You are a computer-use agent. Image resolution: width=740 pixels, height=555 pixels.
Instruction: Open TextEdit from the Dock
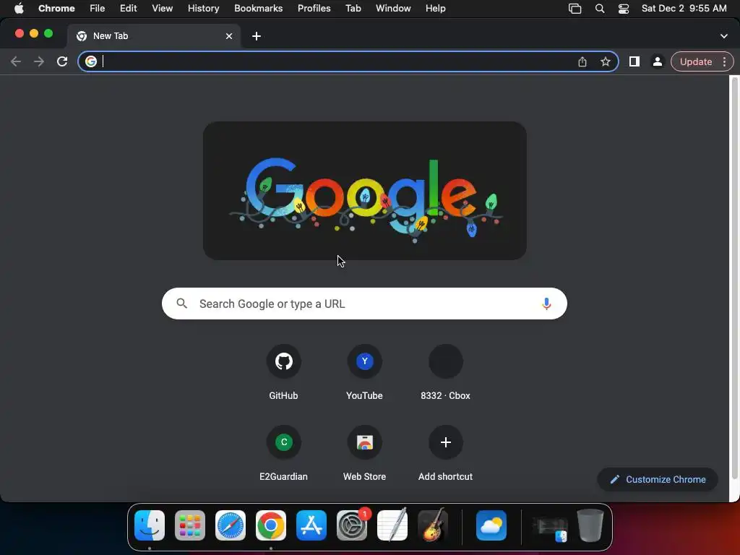tap(392, 525)
